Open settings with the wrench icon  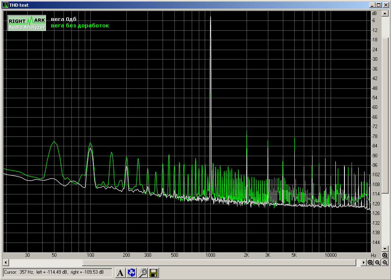143,273
